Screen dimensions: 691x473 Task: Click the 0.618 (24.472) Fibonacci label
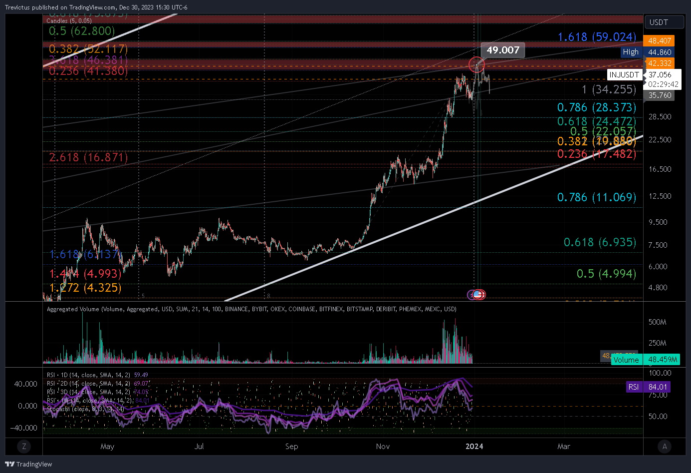597,121
